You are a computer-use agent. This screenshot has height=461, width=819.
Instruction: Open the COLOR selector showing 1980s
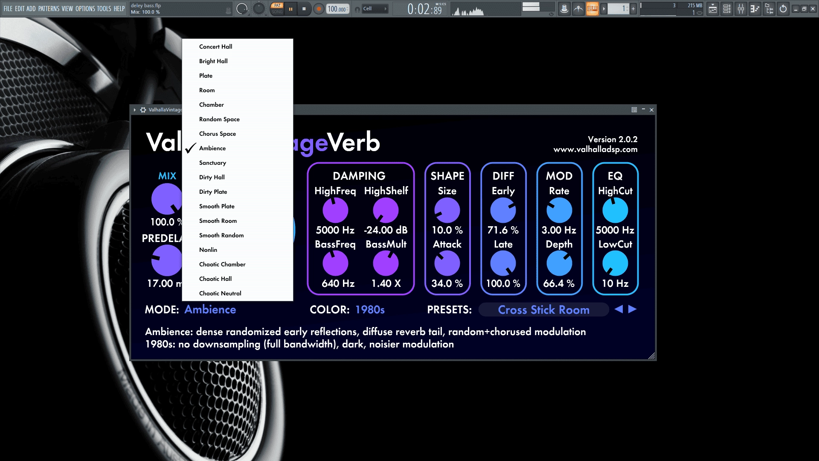point(370,309)
